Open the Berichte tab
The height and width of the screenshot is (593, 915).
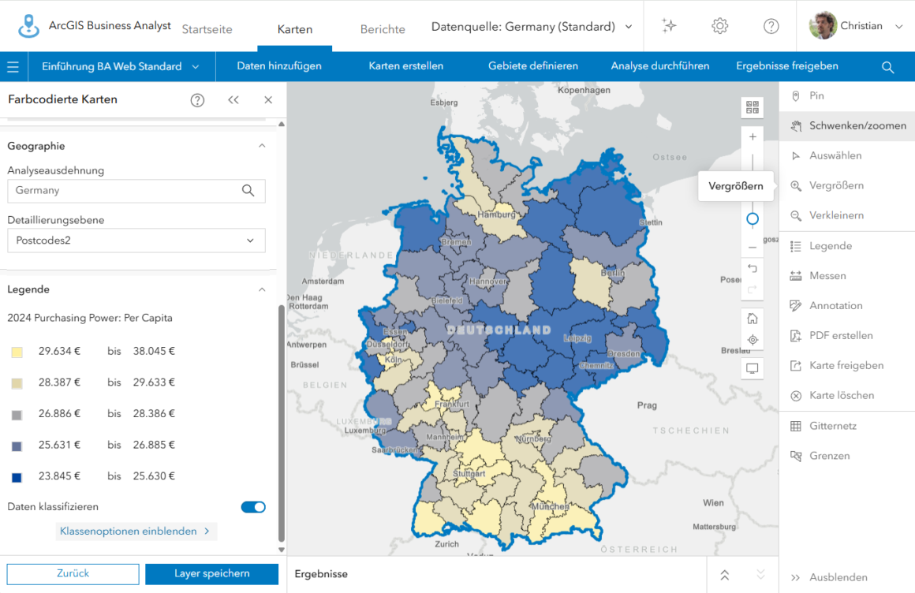pyautogui.click(x=383, y=29)
